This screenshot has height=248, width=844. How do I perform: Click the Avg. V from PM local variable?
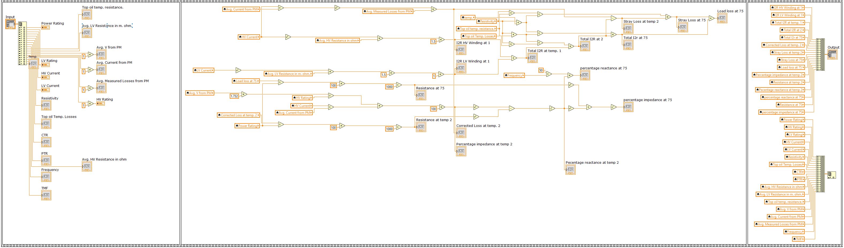(200, 93)
